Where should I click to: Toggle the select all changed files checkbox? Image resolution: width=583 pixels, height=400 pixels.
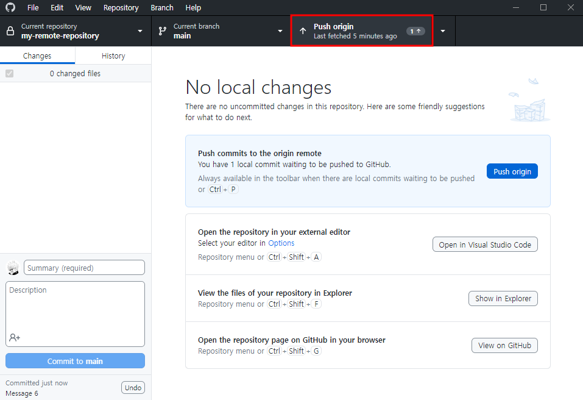(x=10, y=73)
